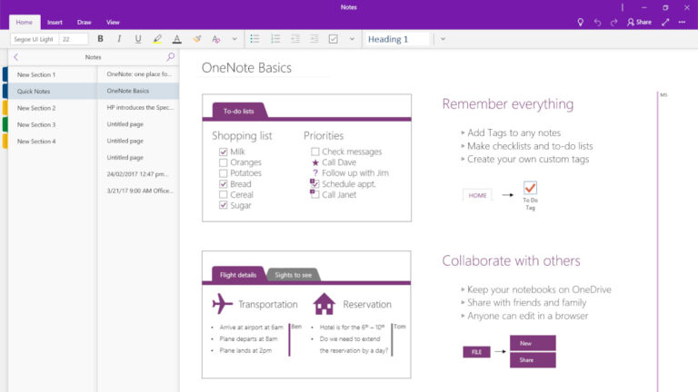Click the lightbulb Tell Me icon
698x392 pixels.
tap(581, 22)
